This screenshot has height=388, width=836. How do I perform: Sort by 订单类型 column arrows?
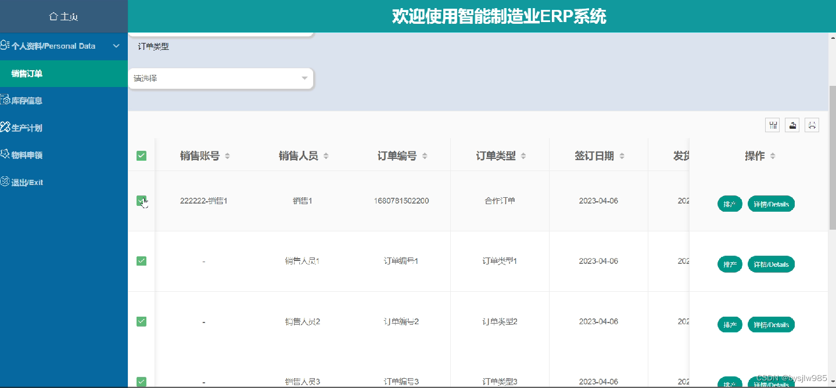point(524,156)
